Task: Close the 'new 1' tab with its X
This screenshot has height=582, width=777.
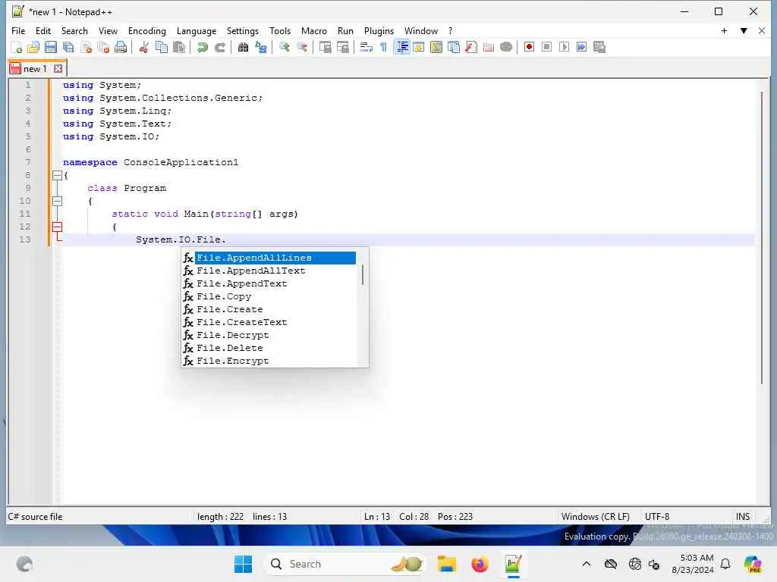Action: [x=58, y=69]
